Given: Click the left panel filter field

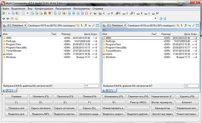Looking at the screenshot, I should tap(92, 86).
